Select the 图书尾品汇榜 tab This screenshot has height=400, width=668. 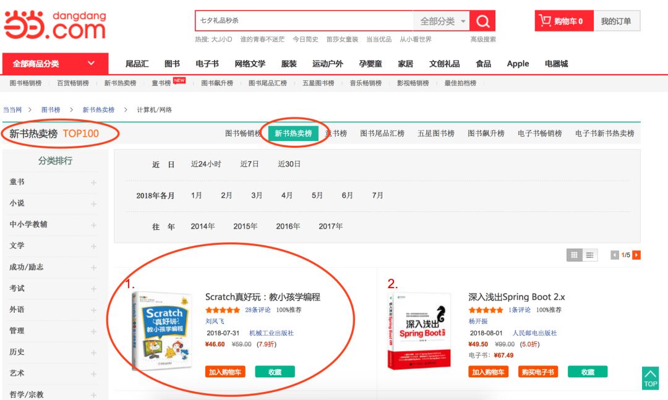click(382, 134)
